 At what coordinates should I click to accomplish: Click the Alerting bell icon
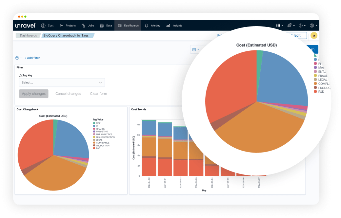146,26
